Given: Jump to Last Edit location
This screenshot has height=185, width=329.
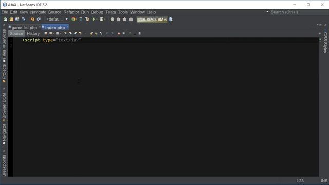Looking at the screenshot, I should coord(46,33).
